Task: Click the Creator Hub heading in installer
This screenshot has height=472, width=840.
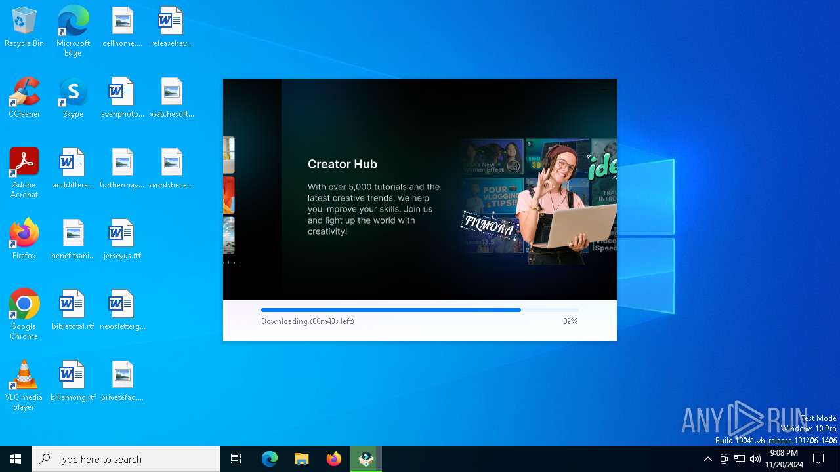Action: (343, 164)
